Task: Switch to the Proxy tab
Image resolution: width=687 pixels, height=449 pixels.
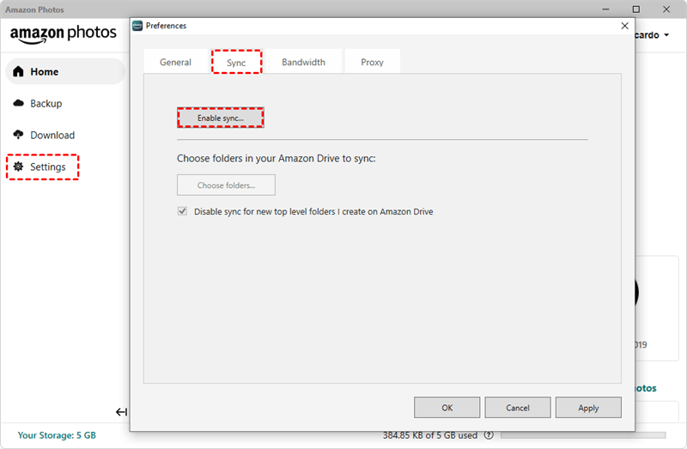Action: pos(372,62)
